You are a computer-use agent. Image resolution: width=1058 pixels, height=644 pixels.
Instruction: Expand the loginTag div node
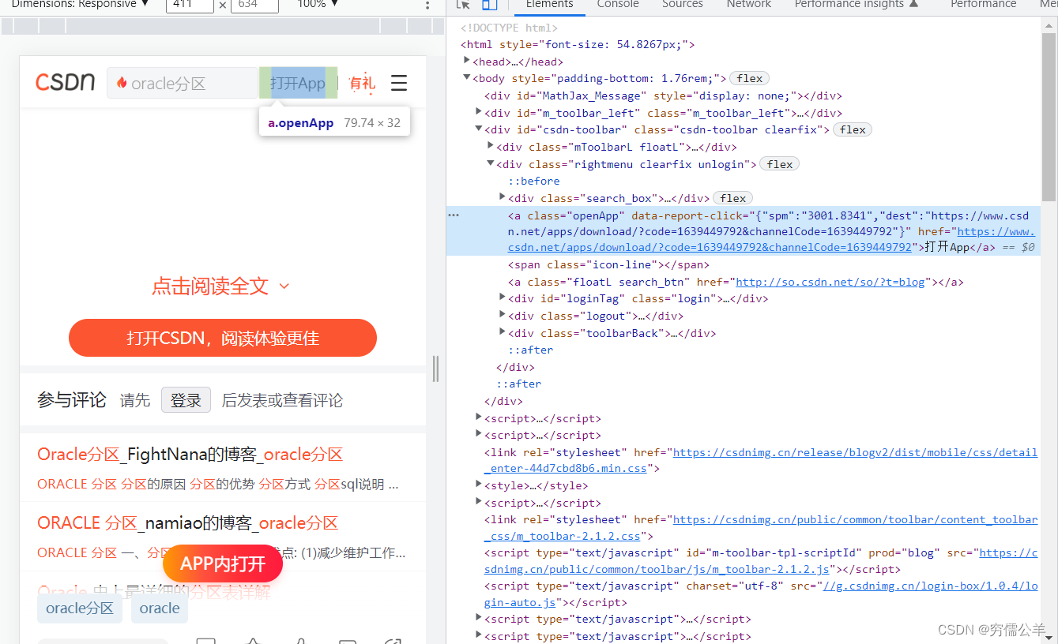pyautogui.click(x=503, y=298)
